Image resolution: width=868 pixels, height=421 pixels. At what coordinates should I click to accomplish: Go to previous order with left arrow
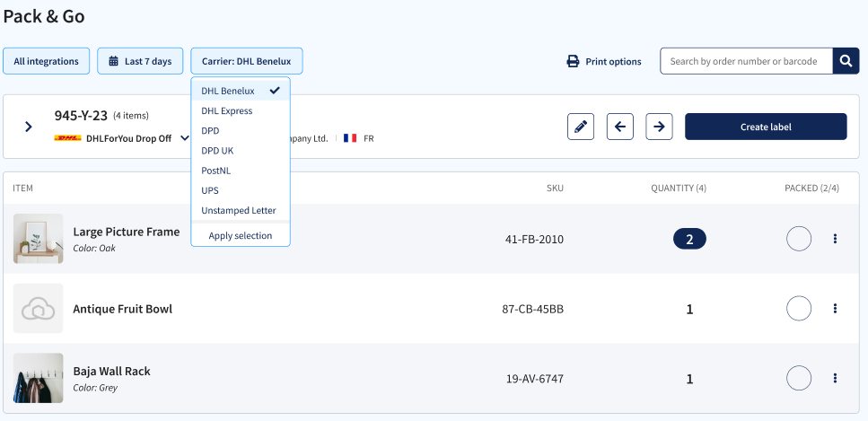click(620, 127)
